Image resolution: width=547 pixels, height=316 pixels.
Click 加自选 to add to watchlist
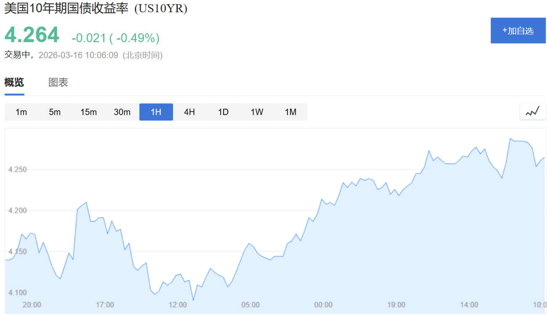click(x=518, y=31)
